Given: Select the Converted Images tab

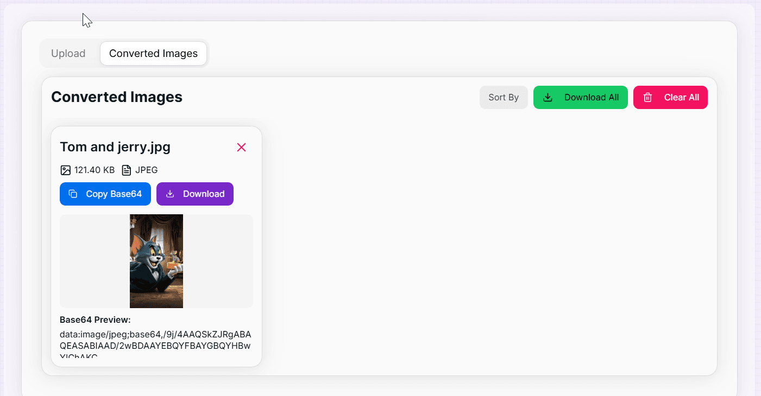Looking at the screenshot, I should [x=153, y=53].
